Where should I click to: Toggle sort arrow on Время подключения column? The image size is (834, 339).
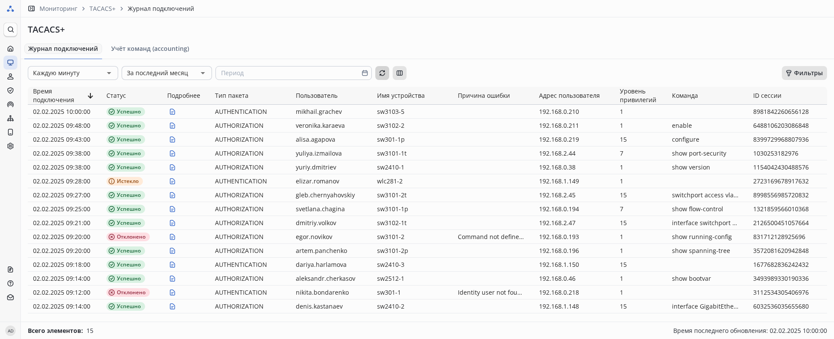tap(90, 96)
